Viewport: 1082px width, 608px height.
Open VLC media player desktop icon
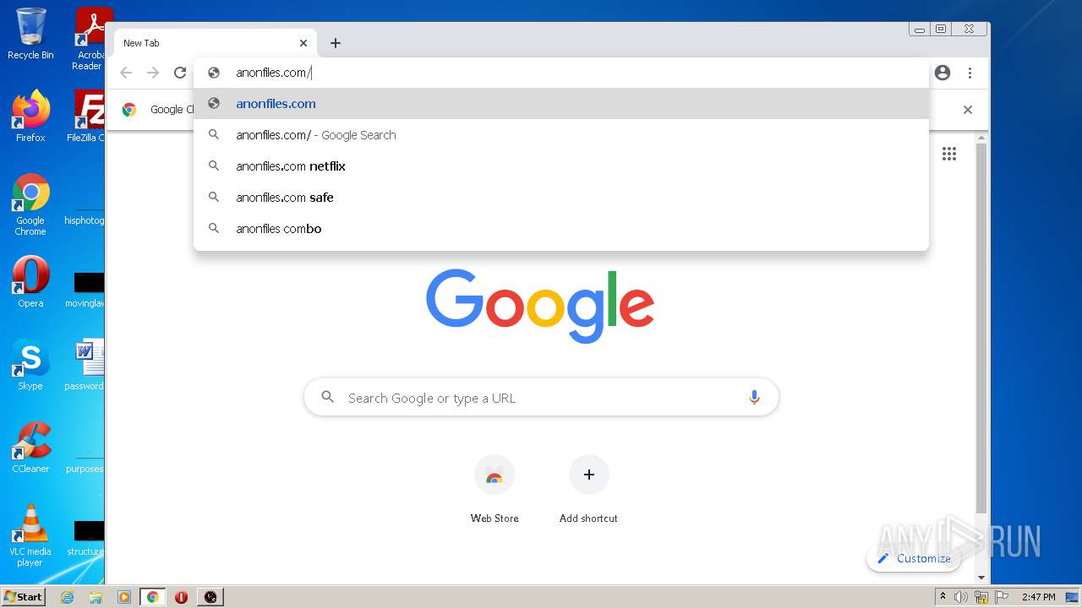click(30, 535)
